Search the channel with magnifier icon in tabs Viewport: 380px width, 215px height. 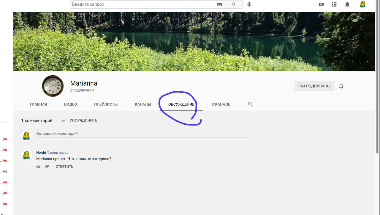click(x=250, y=104)
